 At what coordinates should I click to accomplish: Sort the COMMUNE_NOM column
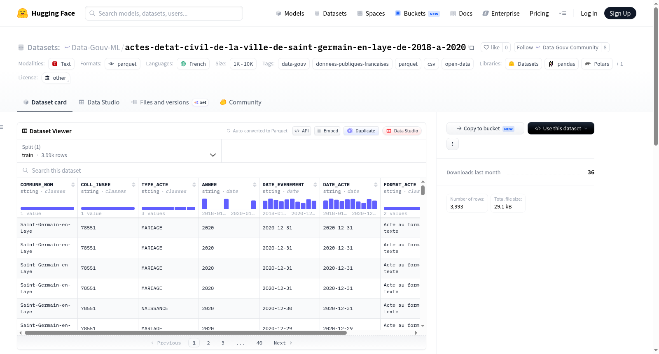(x=73, y=185)
